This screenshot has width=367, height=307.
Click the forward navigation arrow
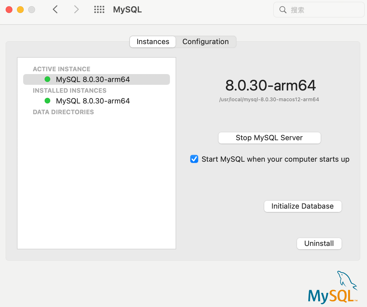pyautogui.click(x=76, y=9)
